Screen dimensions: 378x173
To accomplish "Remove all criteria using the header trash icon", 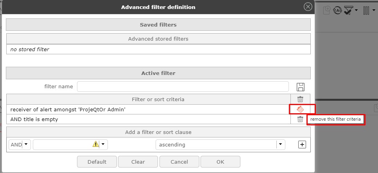I will click(x=300, y=99).
